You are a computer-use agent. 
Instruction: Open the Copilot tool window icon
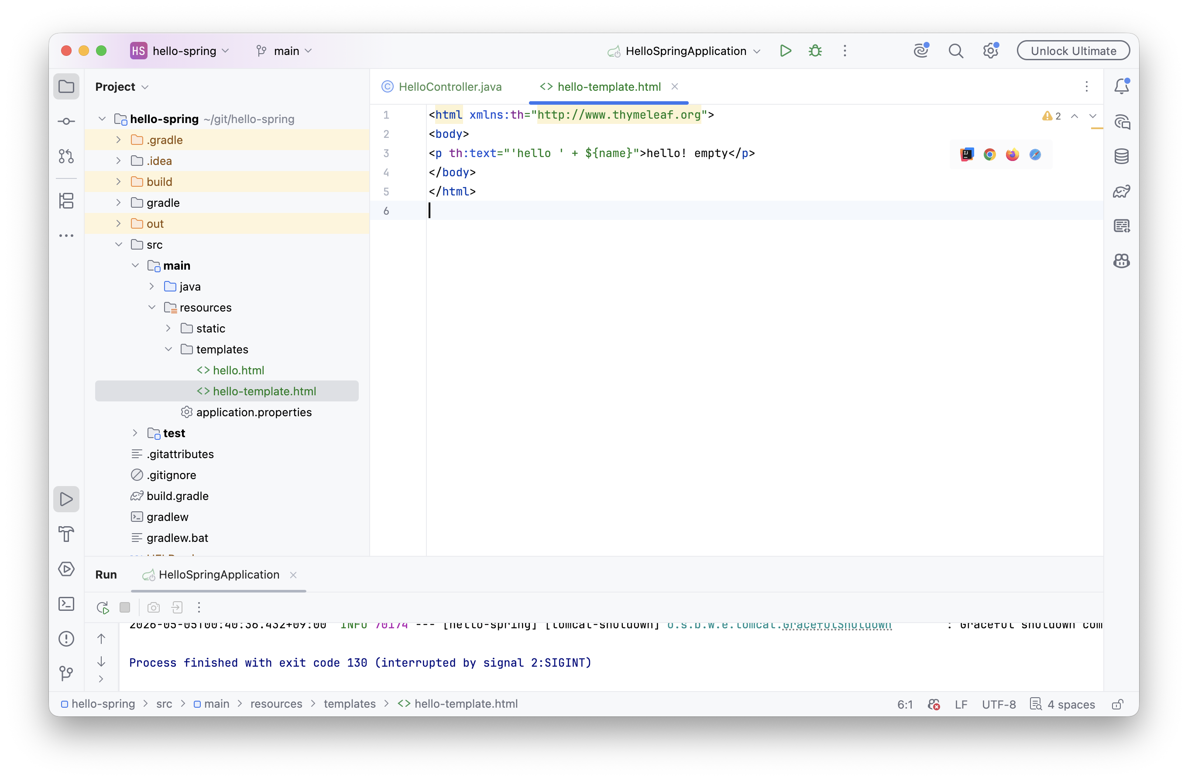coord(1122,260)
